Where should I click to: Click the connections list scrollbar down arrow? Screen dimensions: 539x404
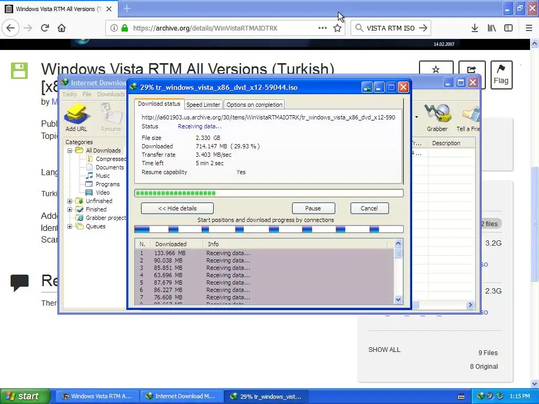point(398,299)
